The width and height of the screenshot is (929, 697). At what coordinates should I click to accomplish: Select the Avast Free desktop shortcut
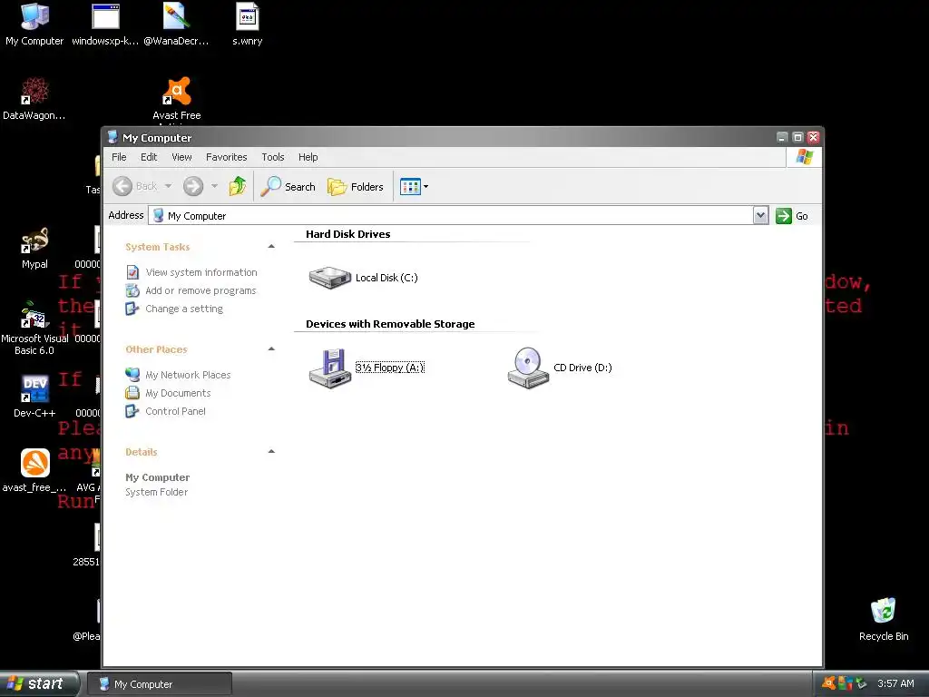177,91
